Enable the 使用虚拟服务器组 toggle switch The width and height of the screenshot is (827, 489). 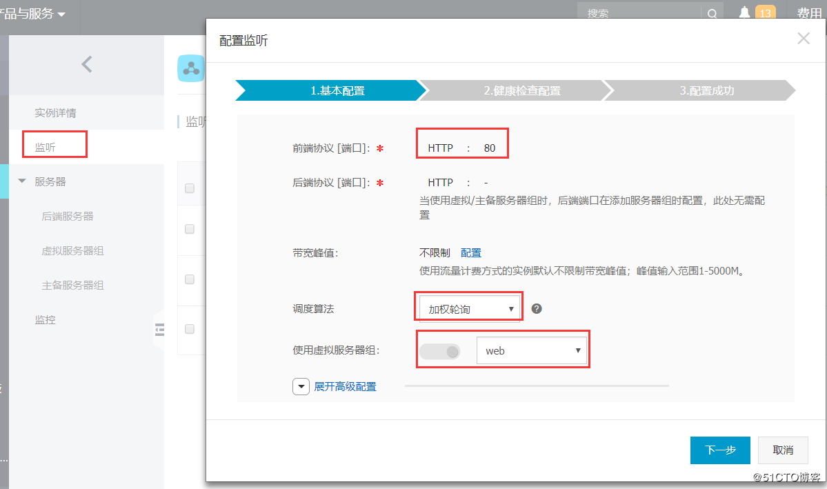tap(440, 351)
